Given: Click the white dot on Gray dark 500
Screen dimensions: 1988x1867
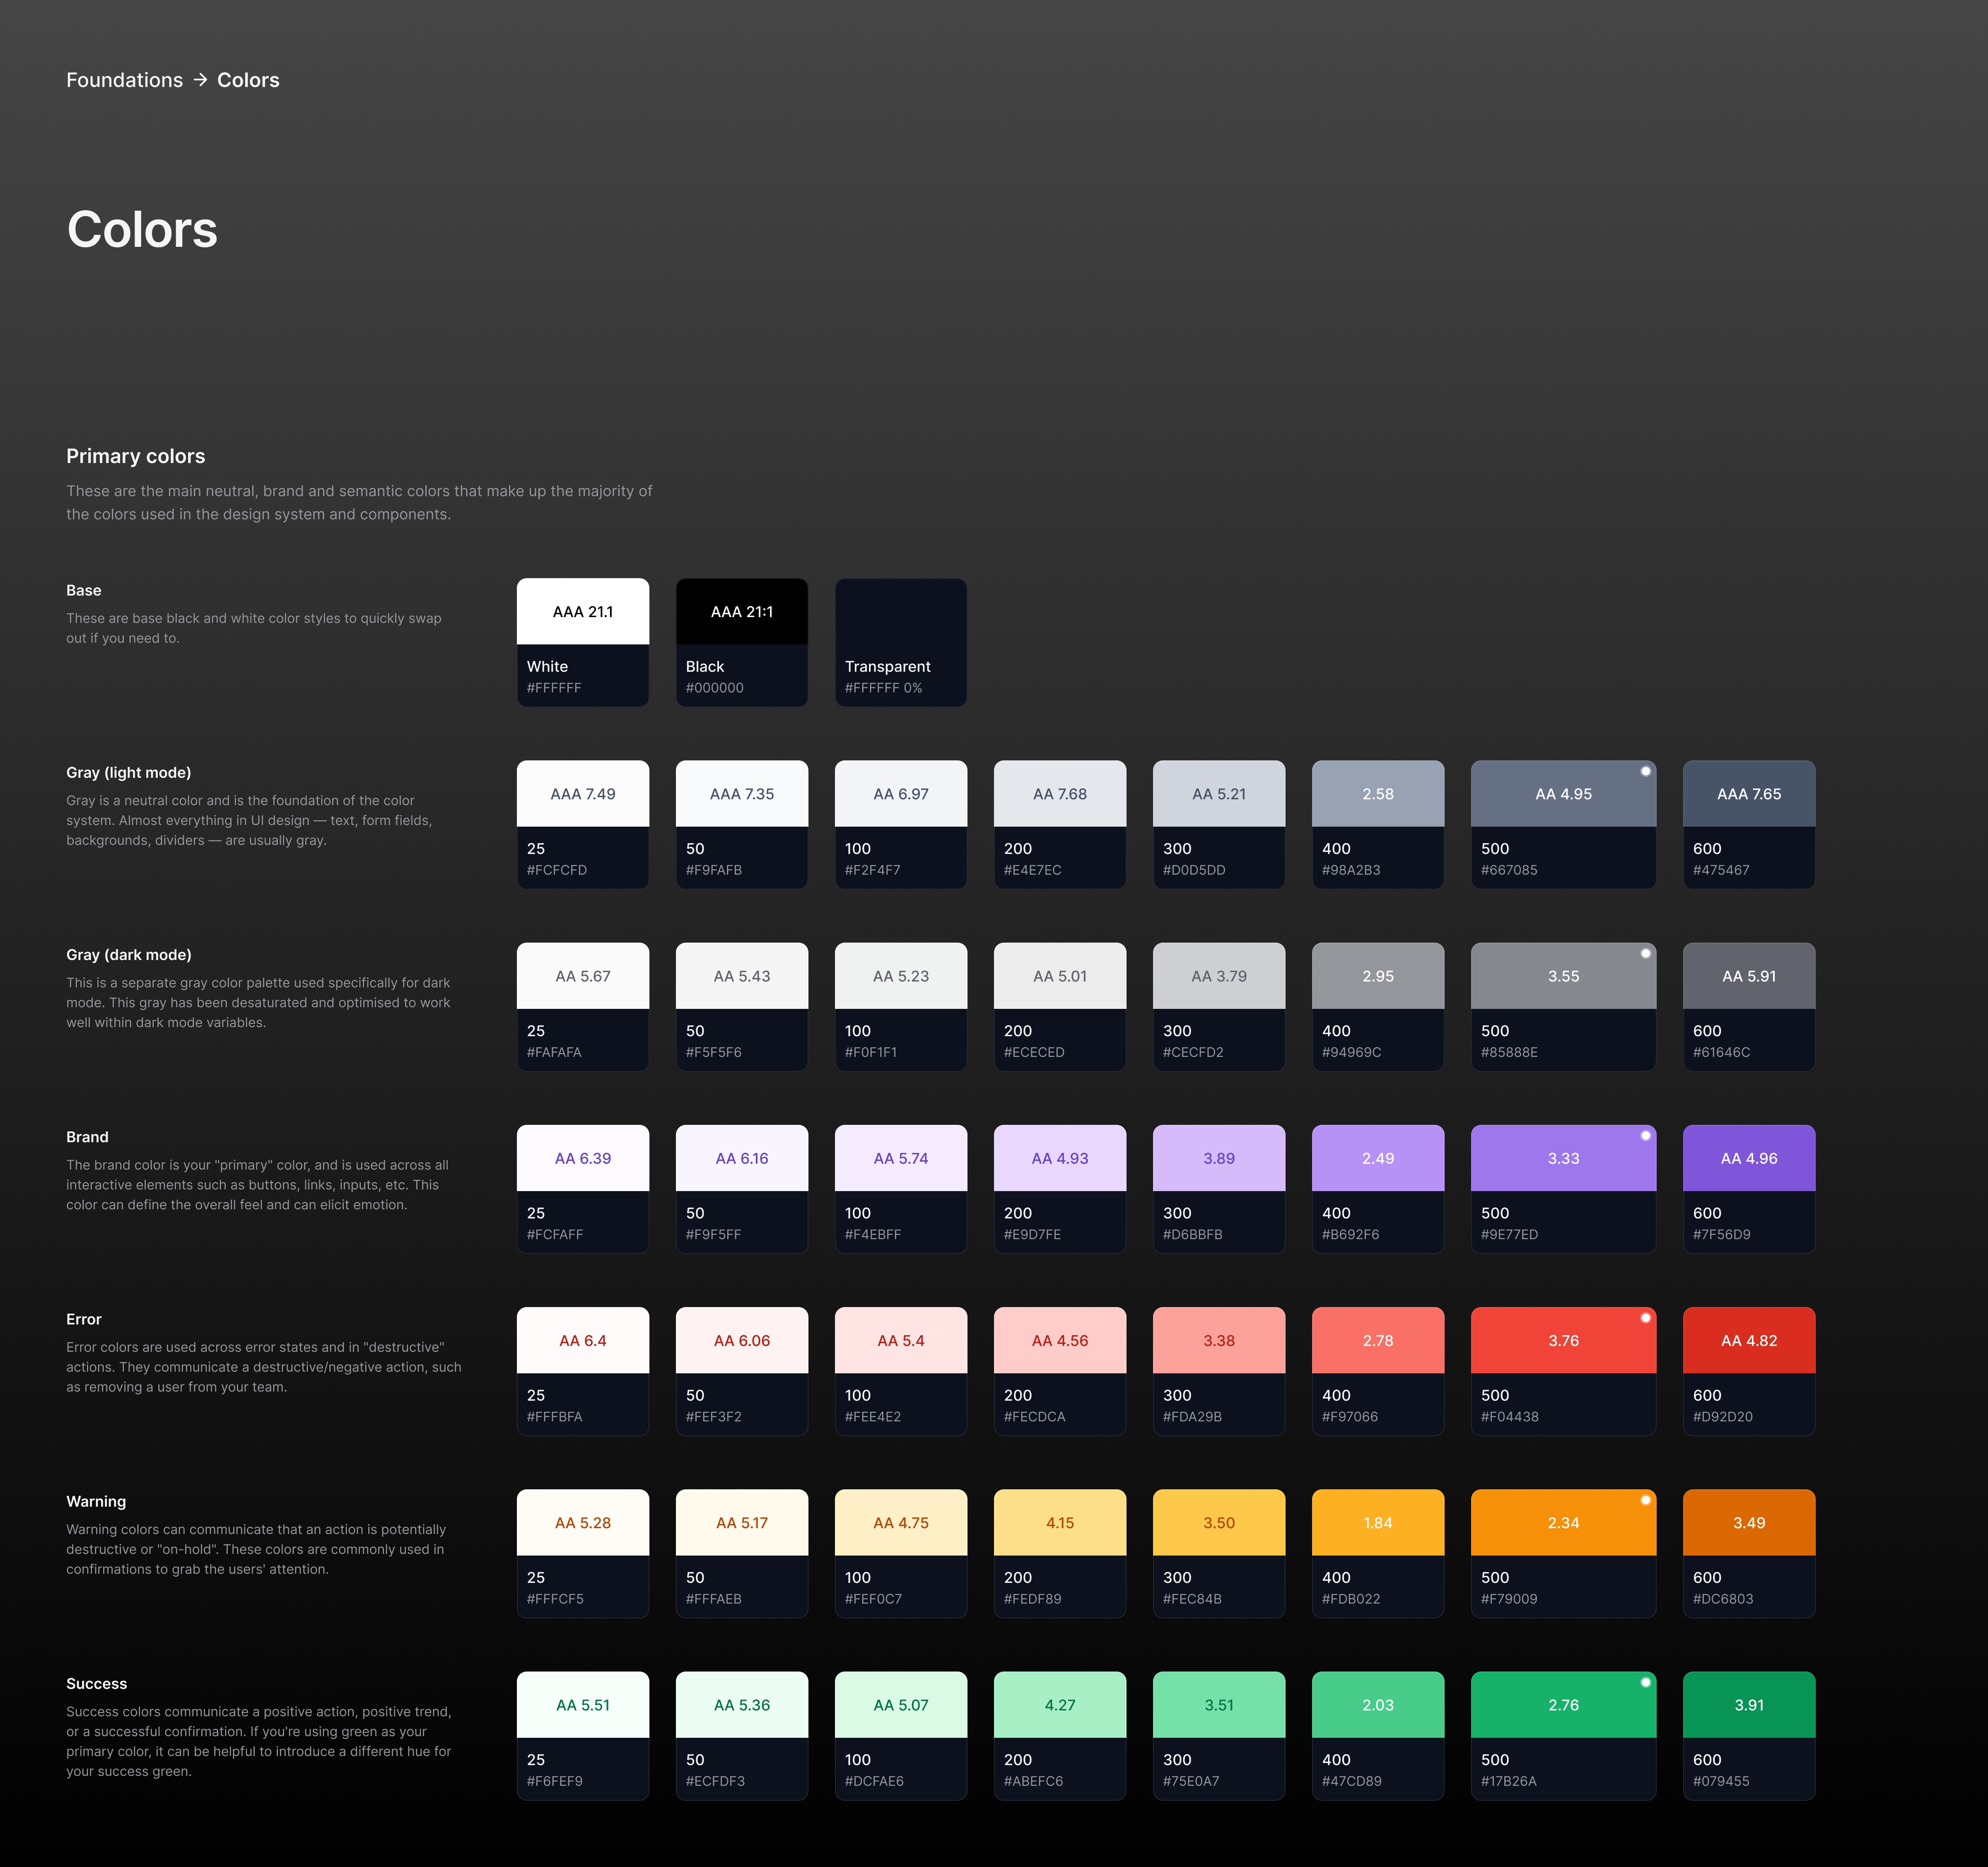Looking at the screenshot, I should pyautogui.click(x=1645, y=953).
